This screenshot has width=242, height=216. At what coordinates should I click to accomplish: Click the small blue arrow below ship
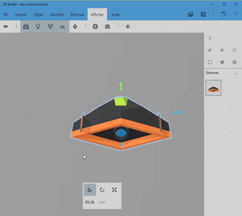[x=121, y=144]
